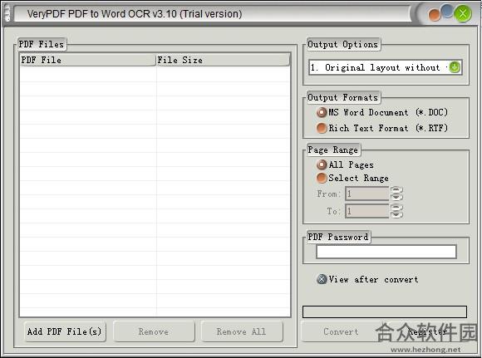Screen dimensions: 482x358
Task: Decrease the From page value
Action: 396,198
